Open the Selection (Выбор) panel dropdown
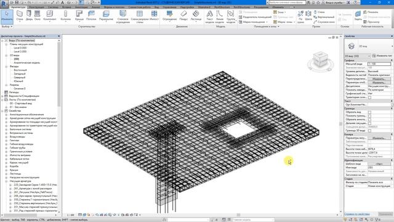The height and width of the screenshot is (222, 394). 7,27
